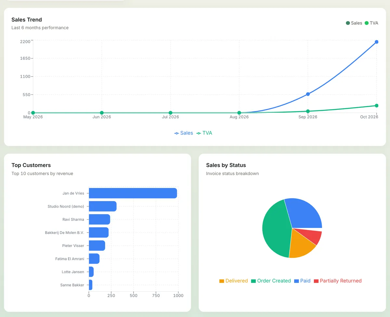The width and height of the screenshot is (390, 317).
Task: Click the Lotte Jansen revenue bar
Action: (x=91, y=272)
